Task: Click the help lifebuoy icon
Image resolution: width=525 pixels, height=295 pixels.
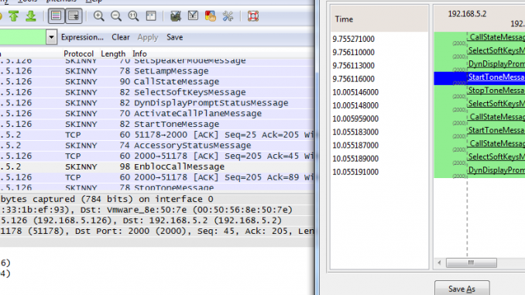Action: [x=252, y=16]
